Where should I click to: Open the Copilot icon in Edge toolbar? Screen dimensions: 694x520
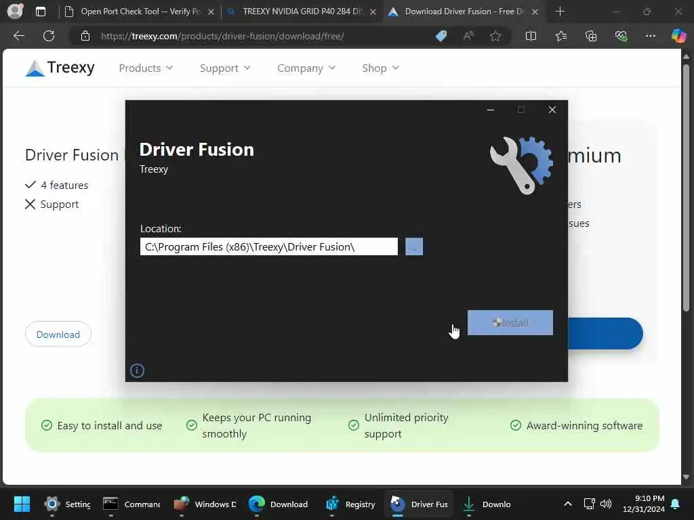click(x=678, y=36)
